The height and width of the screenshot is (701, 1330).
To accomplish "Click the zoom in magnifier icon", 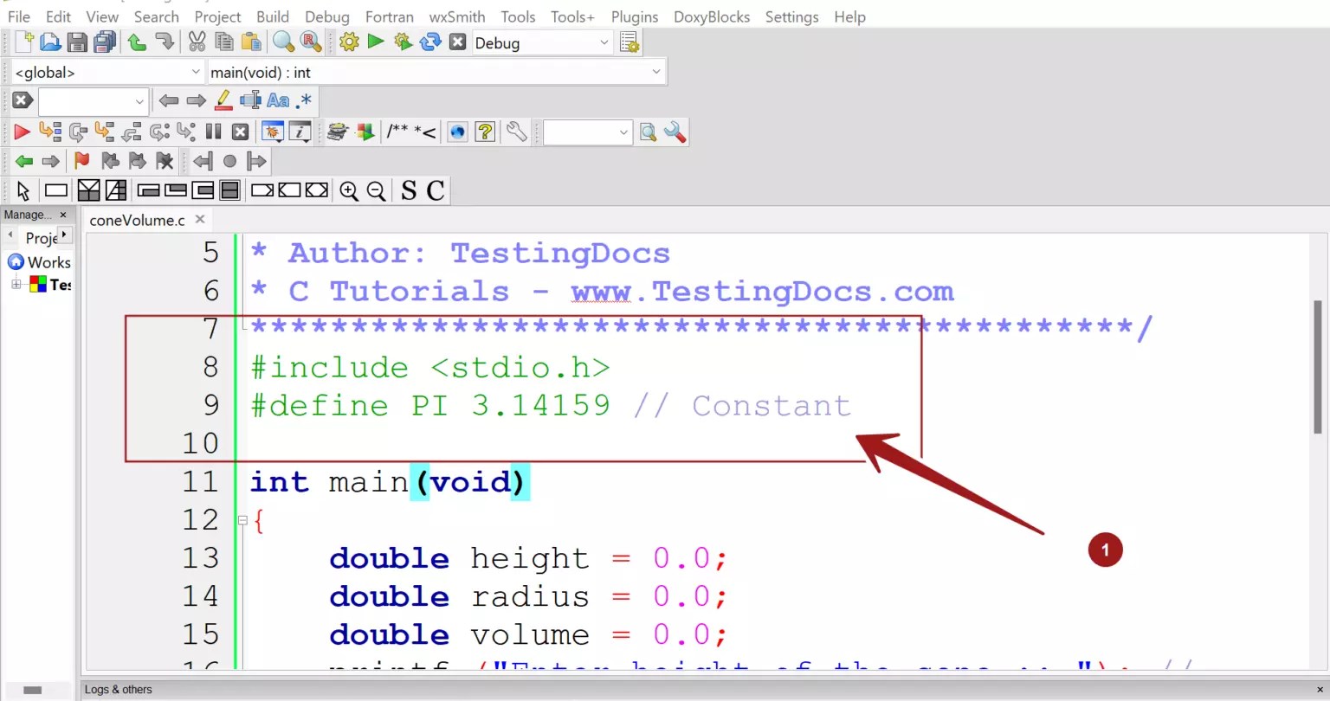I will point(350,190).
